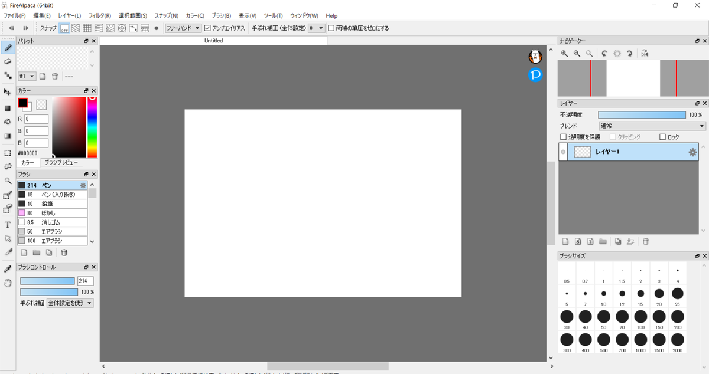The height and width of the screenshot is (374, 709).
Task: Enable the grid snap icon
Action: pos(87,28)
